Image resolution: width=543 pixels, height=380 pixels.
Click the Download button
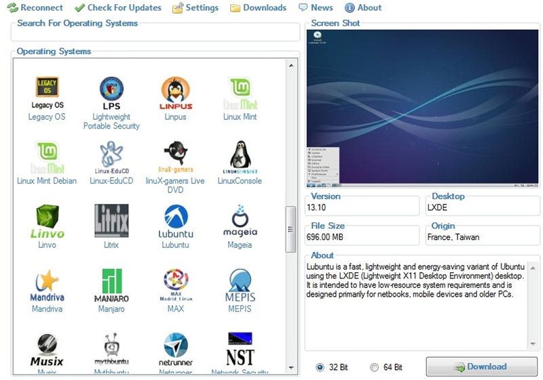click(482, 366)
